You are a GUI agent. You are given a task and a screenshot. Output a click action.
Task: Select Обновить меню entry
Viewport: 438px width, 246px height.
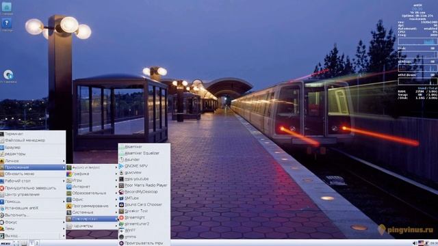[x=33, y=174]
